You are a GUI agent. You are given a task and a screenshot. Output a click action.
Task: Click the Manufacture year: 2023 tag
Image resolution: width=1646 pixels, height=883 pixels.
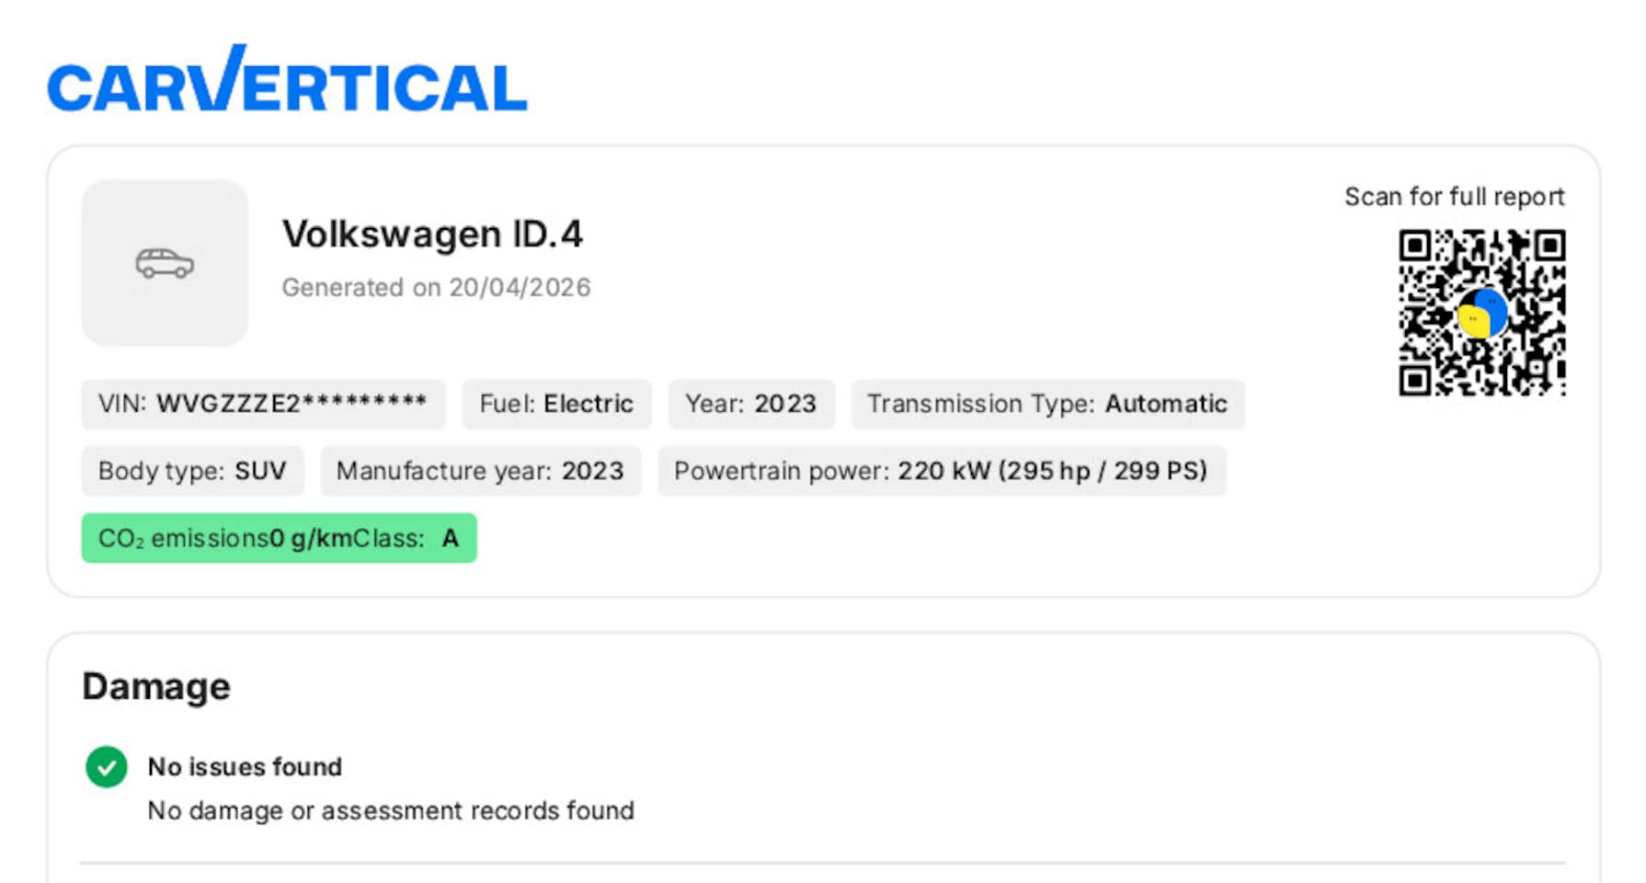pyautogui.click(x=480, y=471)
